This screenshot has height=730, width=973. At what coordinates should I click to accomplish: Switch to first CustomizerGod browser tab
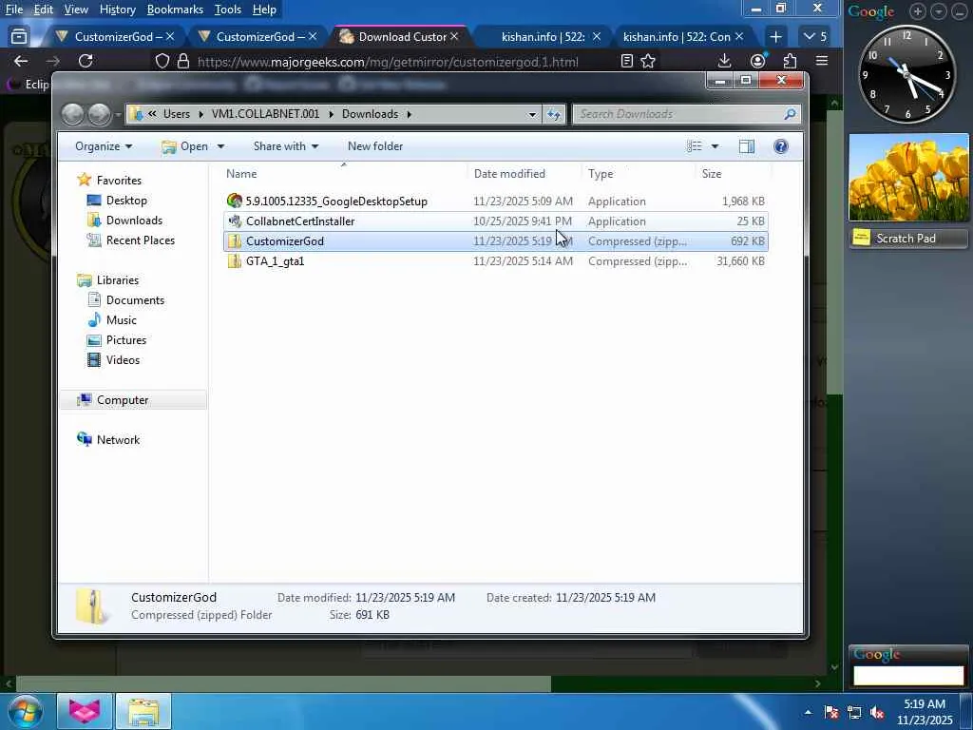[115, 37]
